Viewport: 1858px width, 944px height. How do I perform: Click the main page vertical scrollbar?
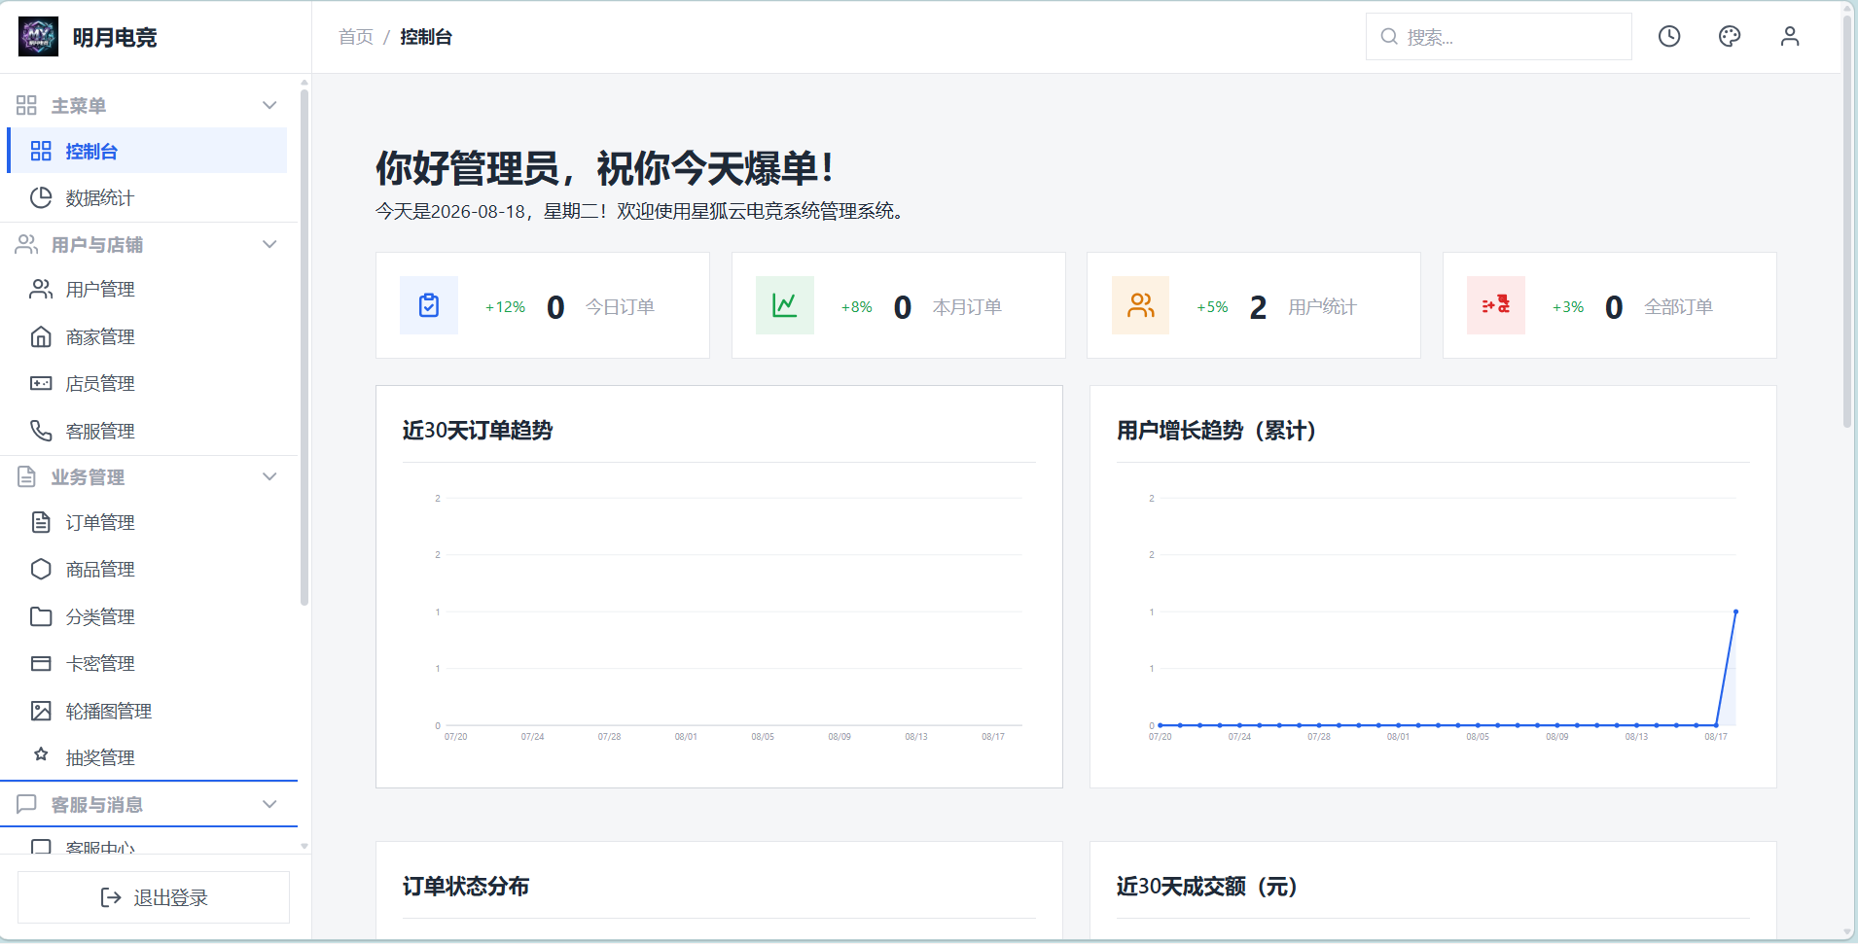[1847, 222]
